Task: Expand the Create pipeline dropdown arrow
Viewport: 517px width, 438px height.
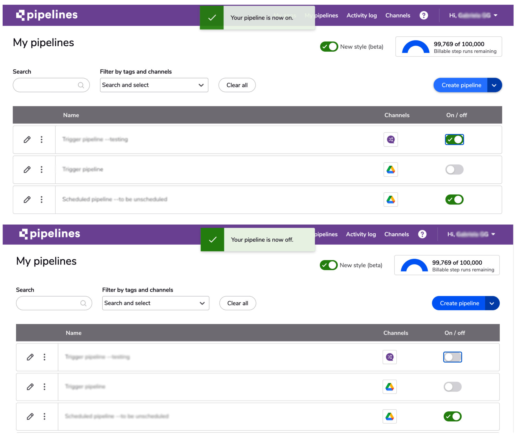Action: point(495,85)
